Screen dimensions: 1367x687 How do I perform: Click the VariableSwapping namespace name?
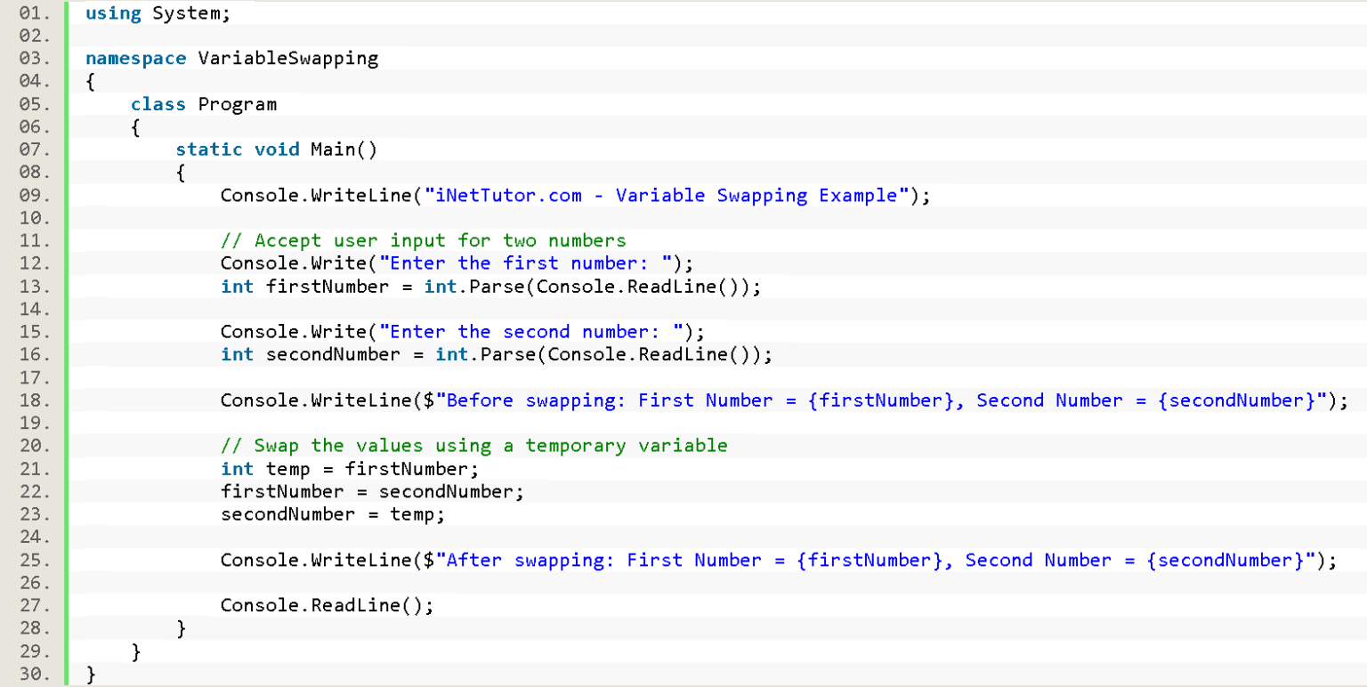click(x=285, y=58)
